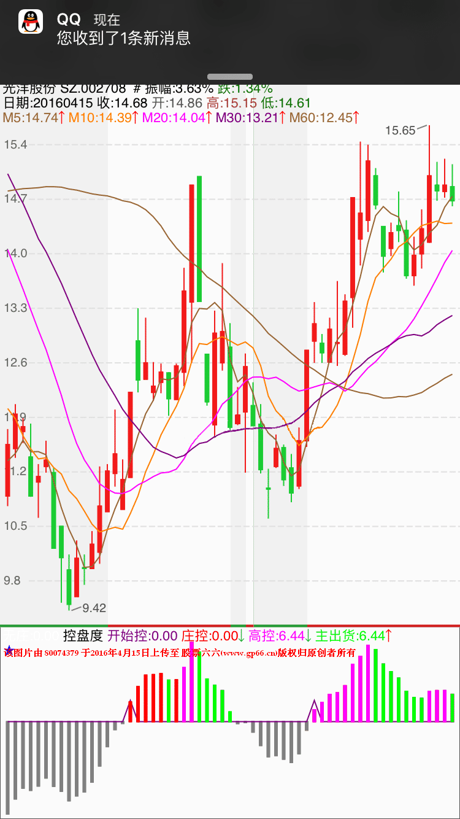
Task: Tap the '14.0' price axis label
Action: (x=15, y=253)
